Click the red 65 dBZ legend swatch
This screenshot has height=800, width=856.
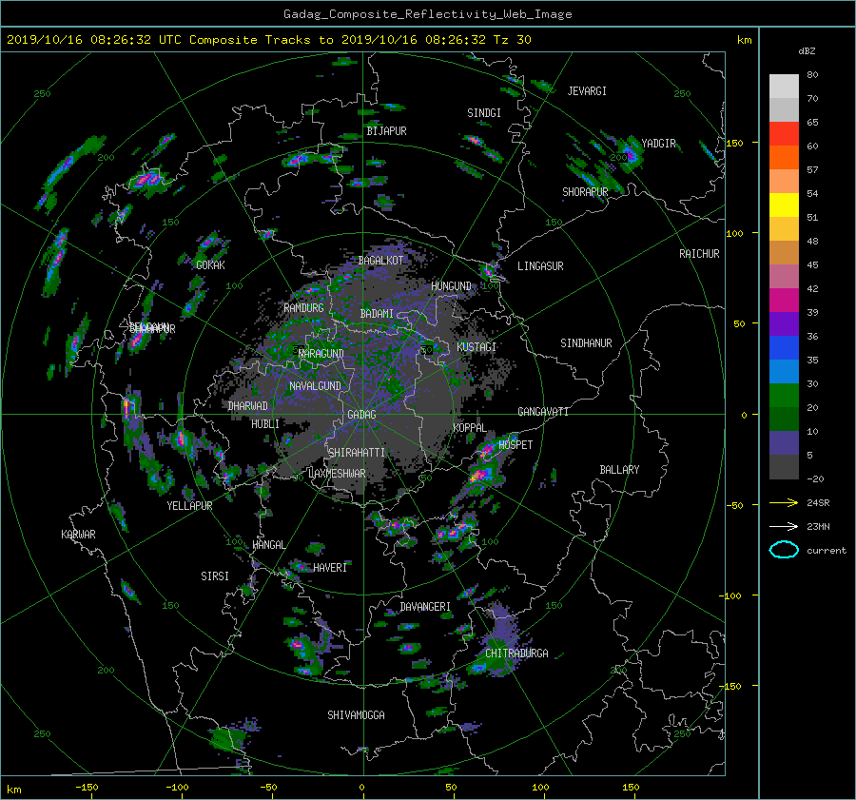[x=784, y=134]
